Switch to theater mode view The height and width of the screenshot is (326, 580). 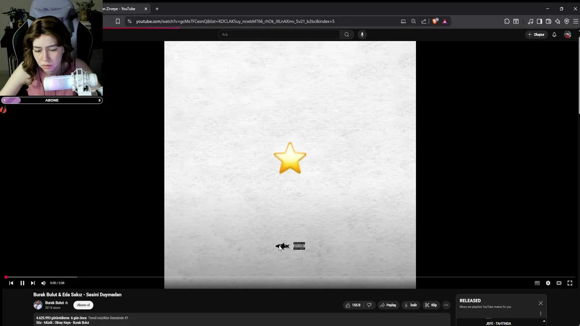pyautogui.click(x=559, y=283)
